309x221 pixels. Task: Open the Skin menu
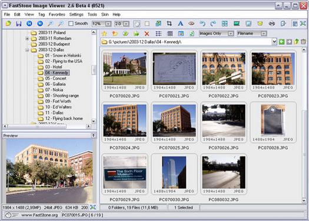(x=105, y=15)
